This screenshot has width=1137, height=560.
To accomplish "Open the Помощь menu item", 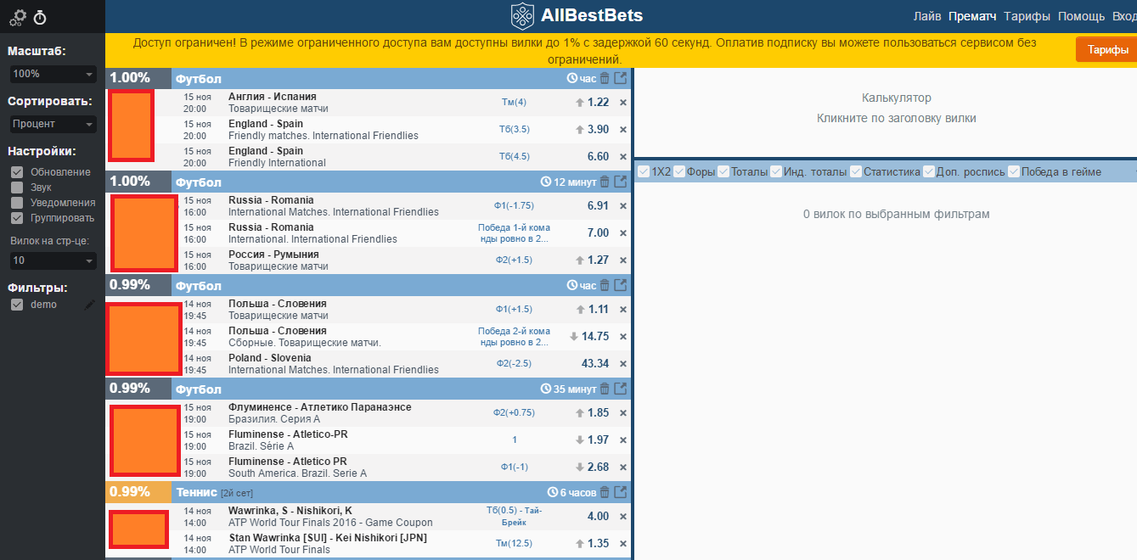I will point(1081,16).
